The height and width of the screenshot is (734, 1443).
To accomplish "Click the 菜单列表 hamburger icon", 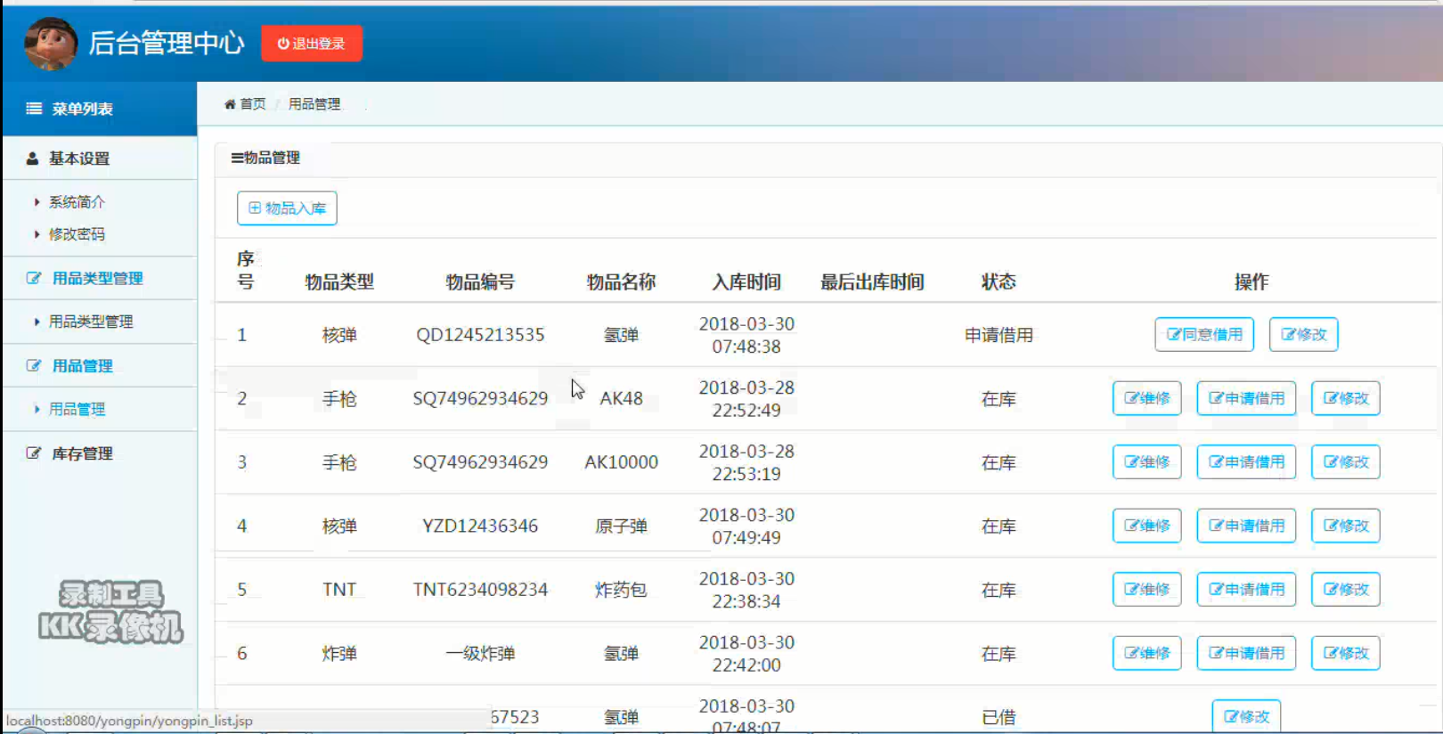I will click(x=34, y=109).
